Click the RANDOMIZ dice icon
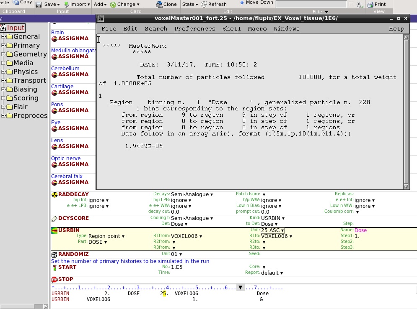Viewport: 417px width, 309px height. pos(54,255)
